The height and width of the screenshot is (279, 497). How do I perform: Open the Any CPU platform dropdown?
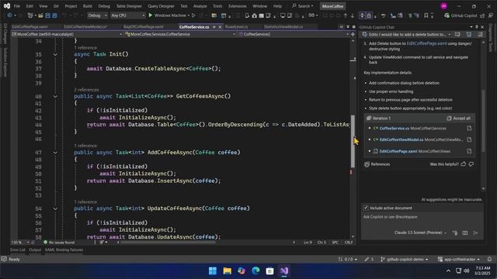pyautogui.click(x=127, y=15)
